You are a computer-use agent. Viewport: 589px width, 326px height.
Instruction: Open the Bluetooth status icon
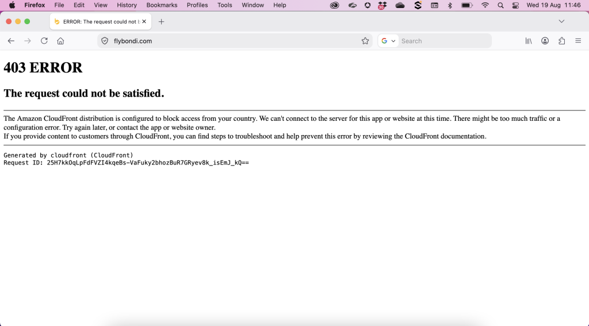click(450, 5)
